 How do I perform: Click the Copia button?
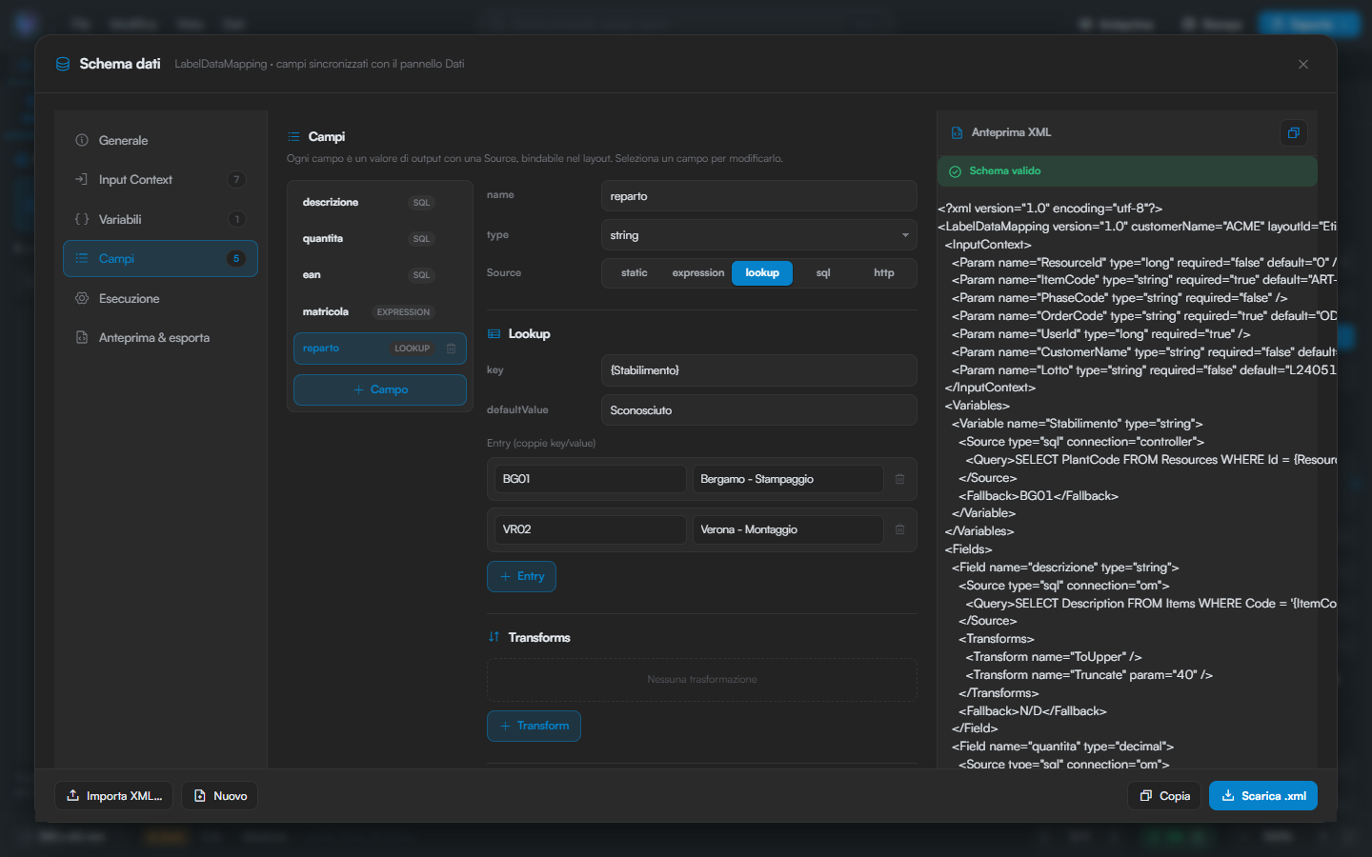1164,796
